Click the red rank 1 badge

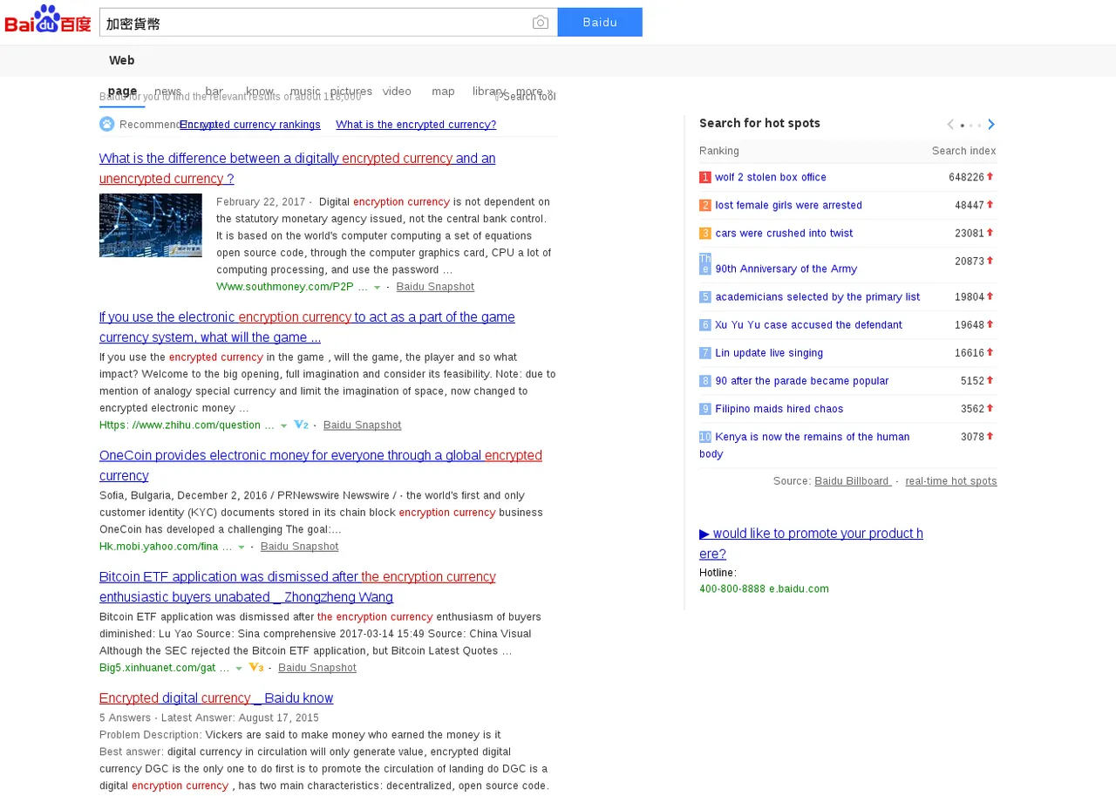click(x=705, y=177)
